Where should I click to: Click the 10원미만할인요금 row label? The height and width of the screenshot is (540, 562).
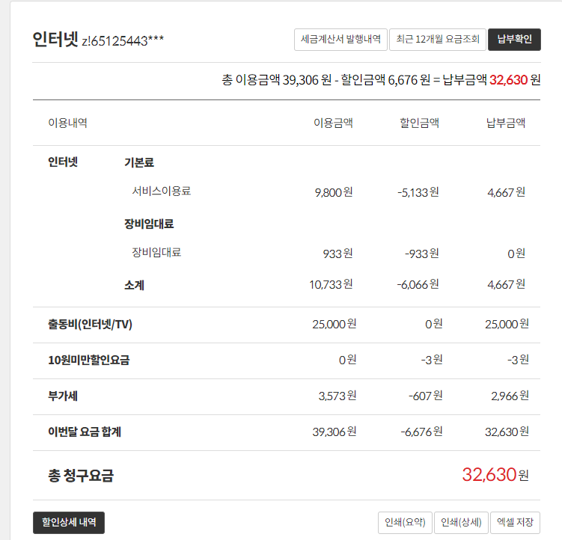88,360
